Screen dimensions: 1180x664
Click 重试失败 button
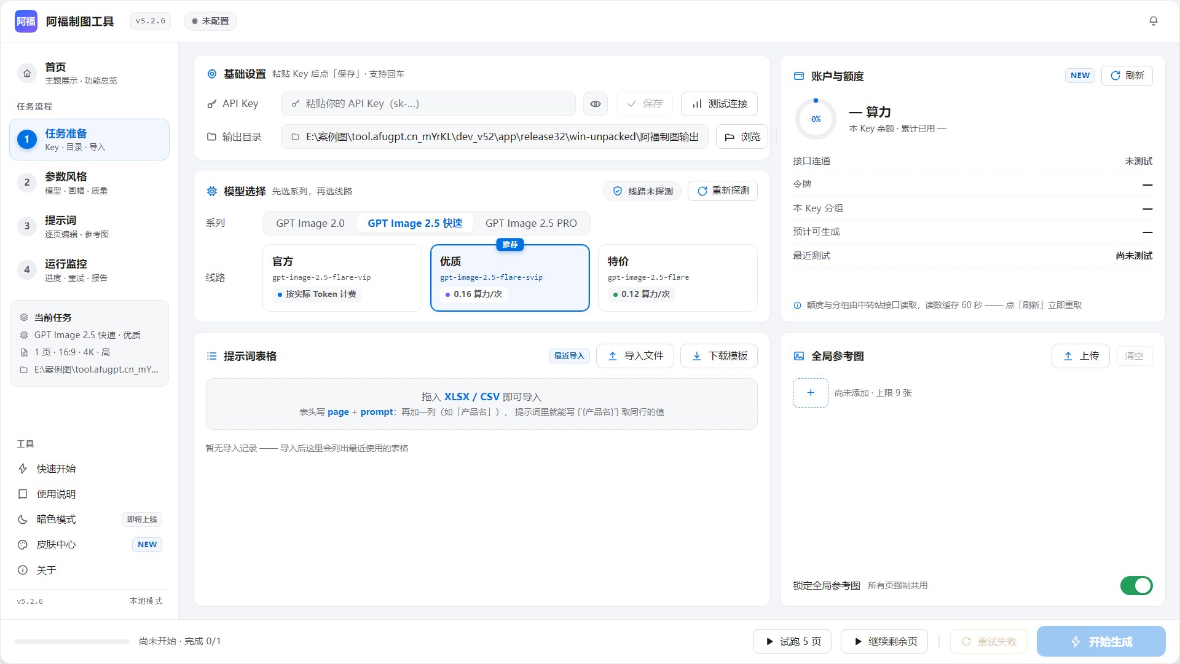coord(989,641)
